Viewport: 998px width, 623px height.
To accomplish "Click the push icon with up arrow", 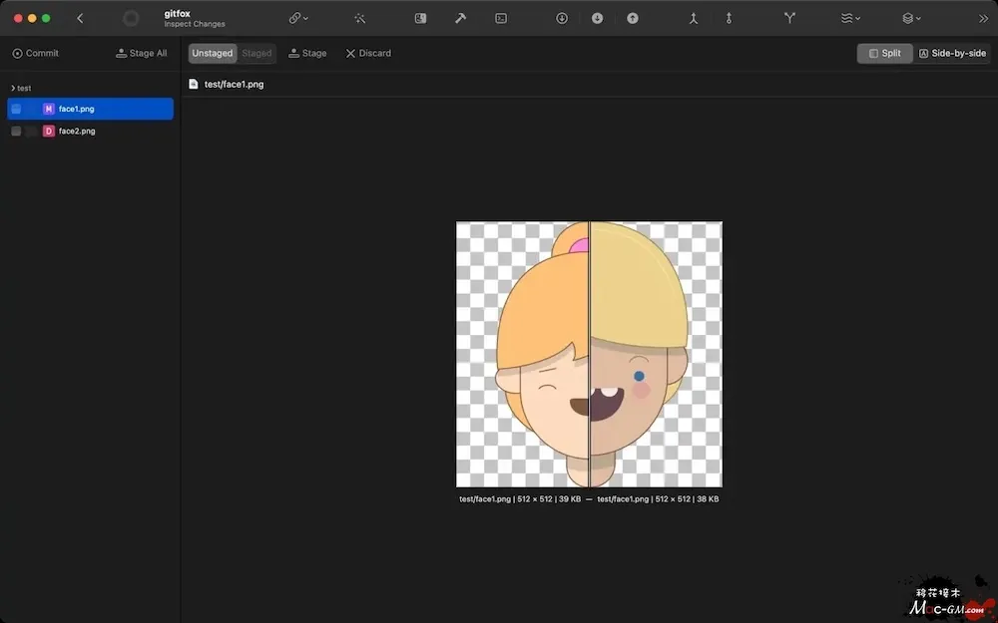I will (x=632, y=18).
